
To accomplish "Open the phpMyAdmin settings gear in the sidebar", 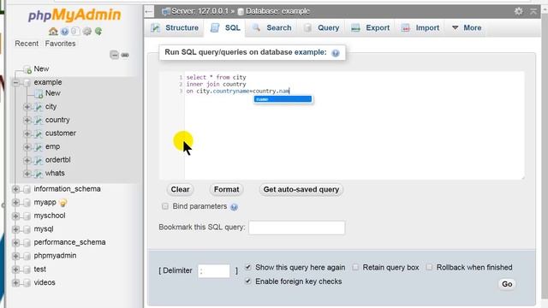I will pyautogui.click(x=87, y=32).
